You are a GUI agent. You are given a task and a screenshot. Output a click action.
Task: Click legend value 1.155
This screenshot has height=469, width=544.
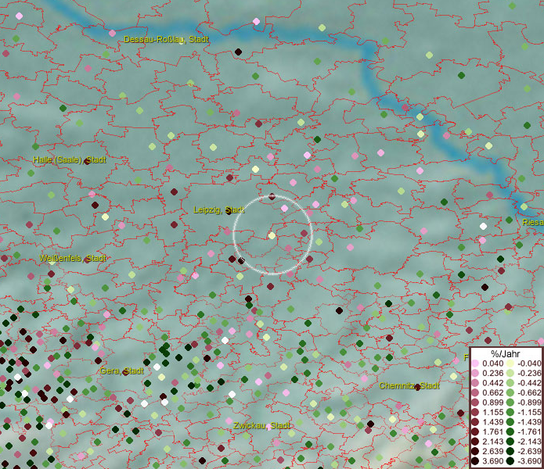pos(492,412)
